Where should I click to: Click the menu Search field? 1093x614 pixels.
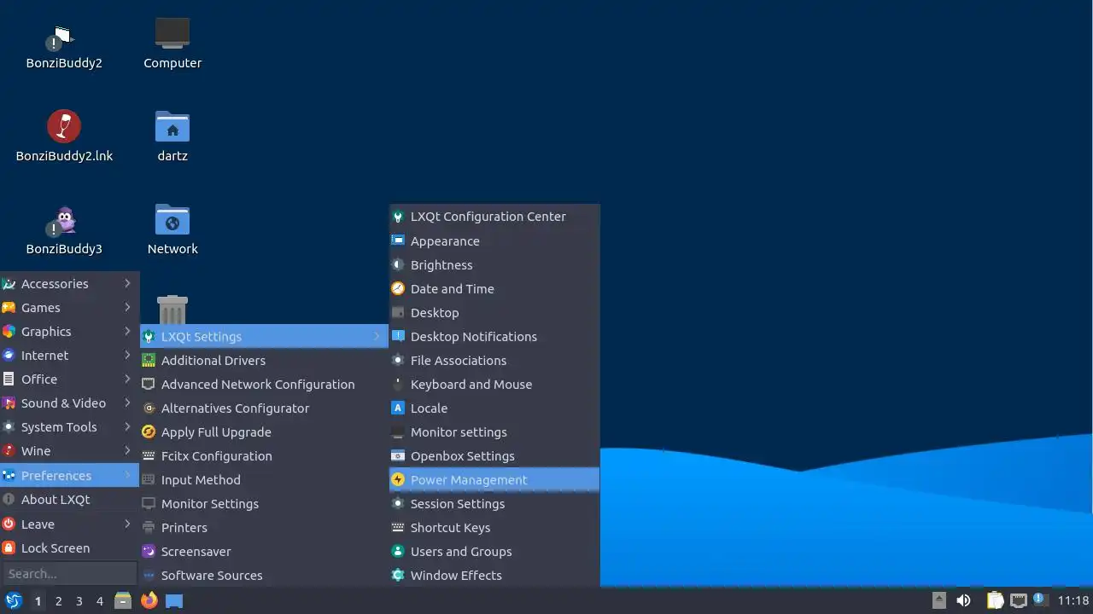[69, 573]
